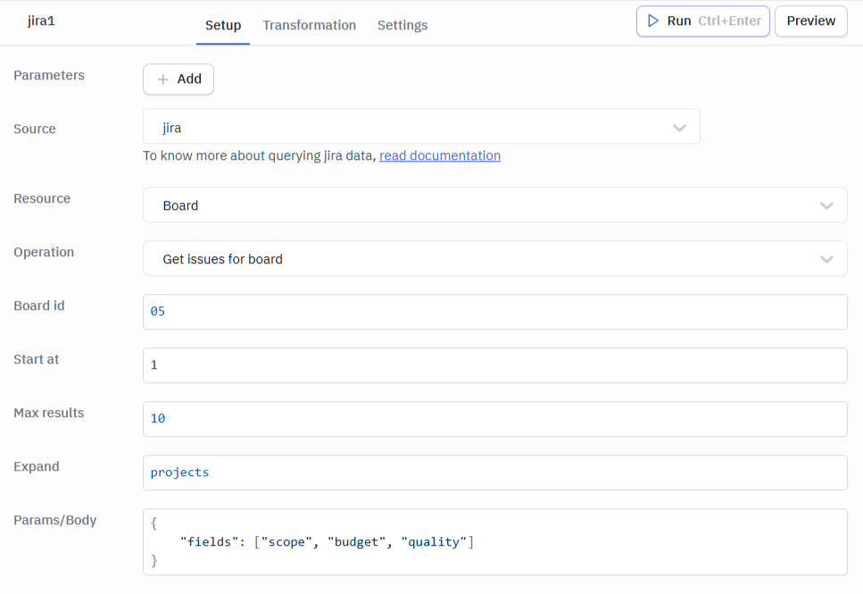Click the plus icon in Add button
Screen dimensions: 863x594
[x=163, y=79]
